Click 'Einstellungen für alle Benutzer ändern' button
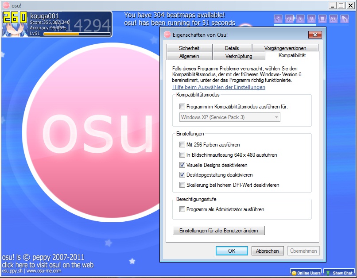The width and height of the screenshot is (357, 278). (x=218, y=231)
